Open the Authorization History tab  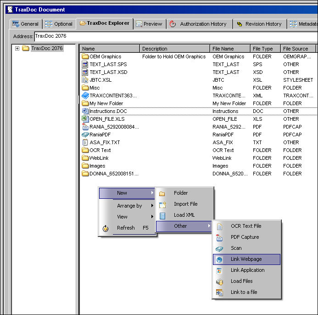200,24
